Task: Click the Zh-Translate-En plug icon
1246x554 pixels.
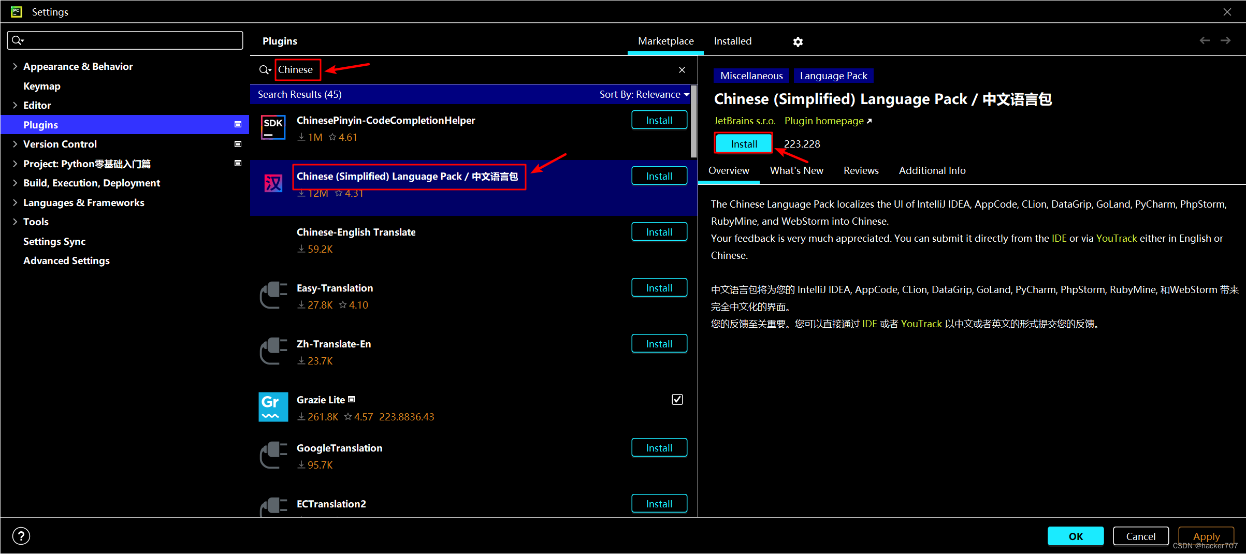Action: click(x=273, y=351)
